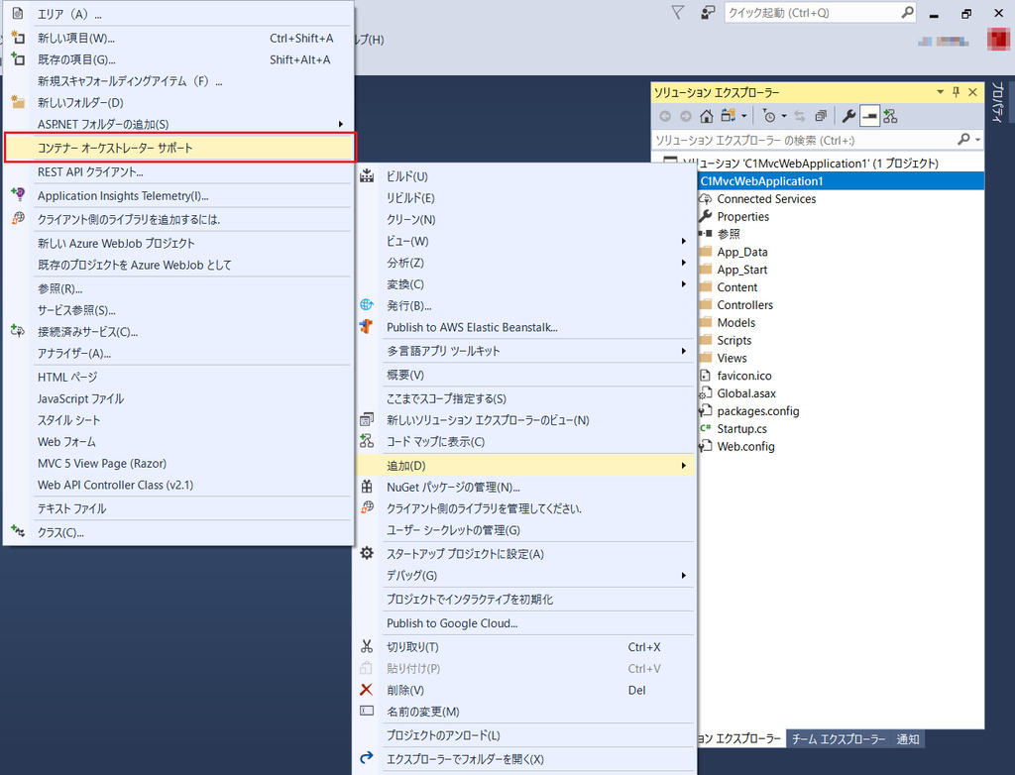Image resolution: width=1015 pixels, height=775 pixels.
Task: Click the AWS Elastic Beanstalk publish icon
Action: (367, 326)
